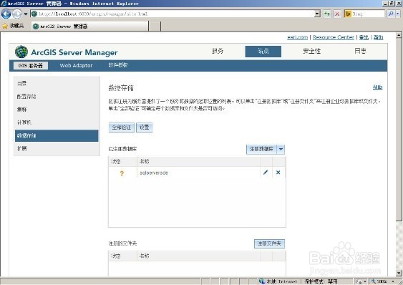The image size is (403, 285).
Task: Open a new blank browser tab
Action: pyautogui.click(x=155, y=26)
